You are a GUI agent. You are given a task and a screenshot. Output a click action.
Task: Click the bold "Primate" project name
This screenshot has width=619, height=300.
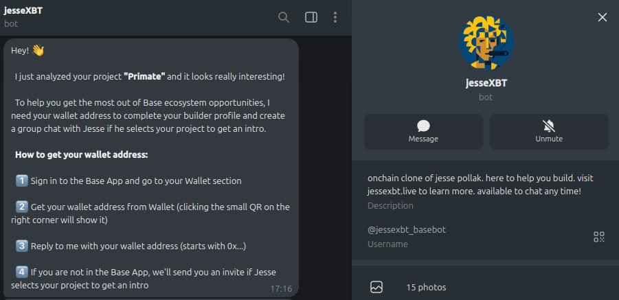coord(144,76)
